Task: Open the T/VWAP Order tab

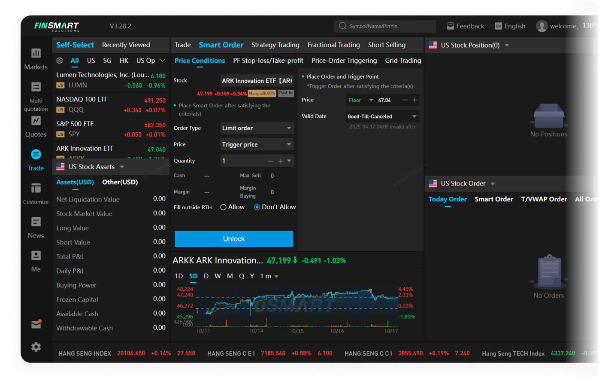Action: [544, 199]
